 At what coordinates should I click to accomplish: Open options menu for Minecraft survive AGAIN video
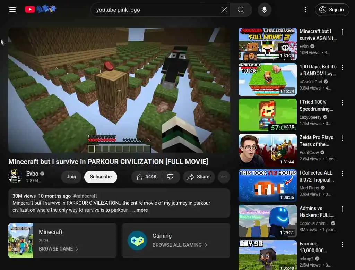(342, 32)
